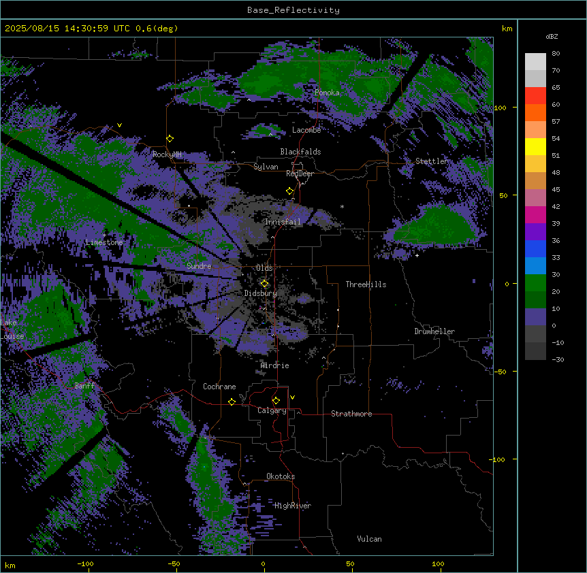Click the white asterisk marker east of Innisfail
The height and width of the screenshot is (573, 587).
coord(342,207)
